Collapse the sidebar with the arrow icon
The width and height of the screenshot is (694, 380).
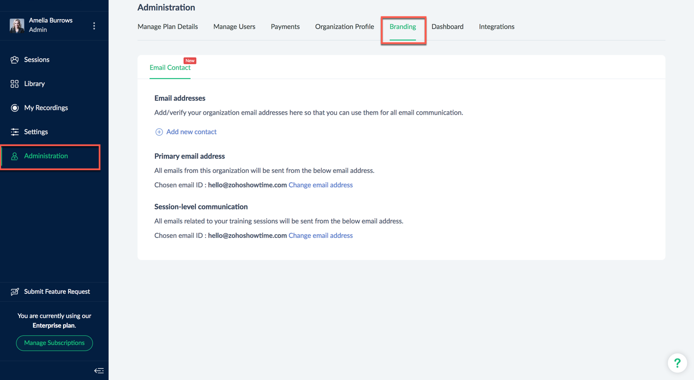coord(99,370)
